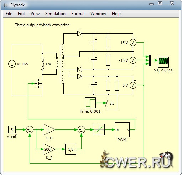
Task: Select the signal multiplexer bar
Action: click(150, 60)
